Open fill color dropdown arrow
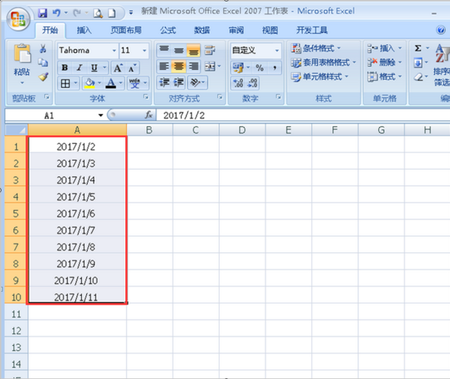Viewport: 450px width, 379px height. tap(100, 83)
